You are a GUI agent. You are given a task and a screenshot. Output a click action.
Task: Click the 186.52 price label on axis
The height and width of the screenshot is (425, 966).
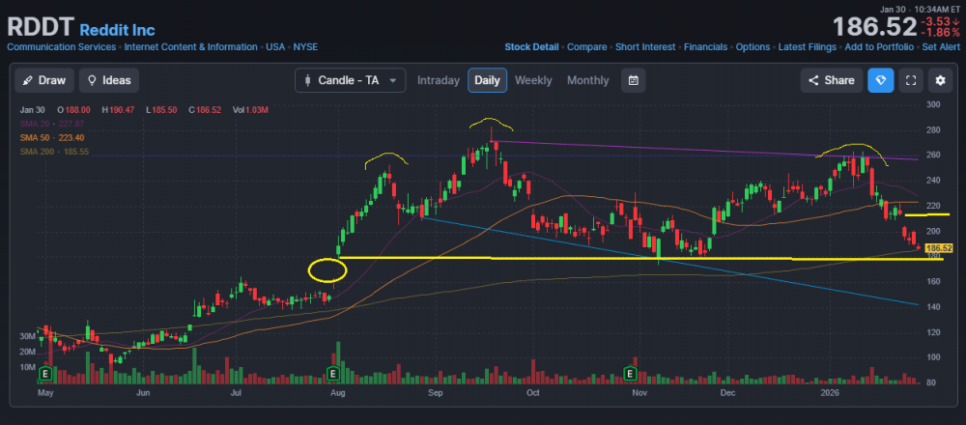939,248
